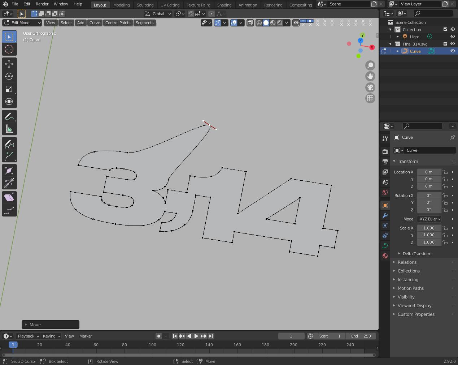Image resolution: width=458 pixels, height=365 pixels.
Task: Select the Select Box tool
Action: (x=9, y=37)
